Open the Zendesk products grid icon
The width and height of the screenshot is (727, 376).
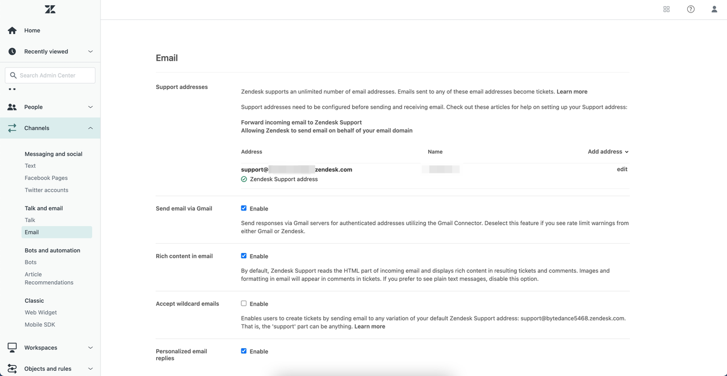click(x=667, y=9)
